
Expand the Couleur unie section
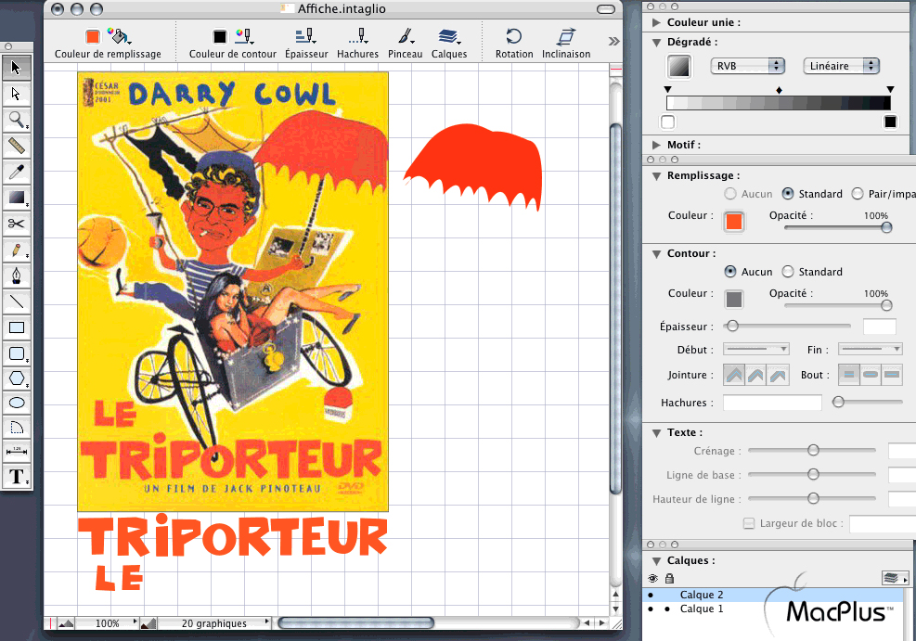coord(656,22)
